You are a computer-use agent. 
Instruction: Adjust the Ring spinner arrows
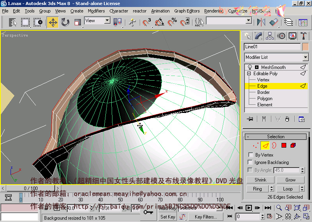(x=272, y=189)
